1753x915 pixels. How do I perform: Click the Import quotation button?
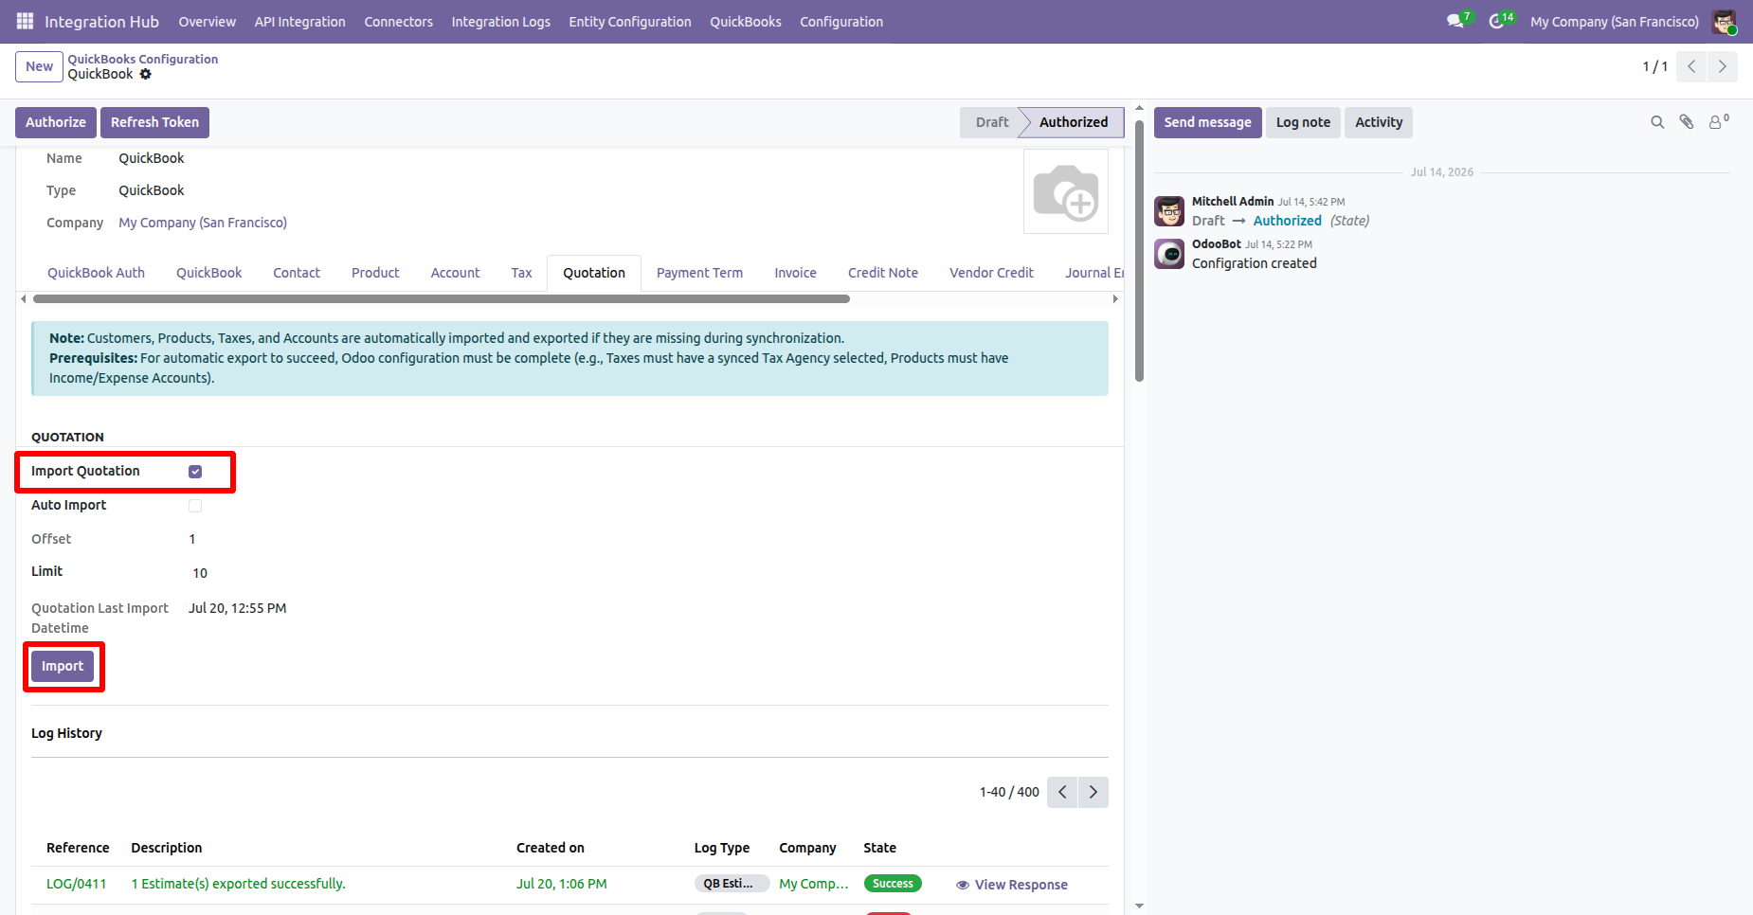(63, 667)
